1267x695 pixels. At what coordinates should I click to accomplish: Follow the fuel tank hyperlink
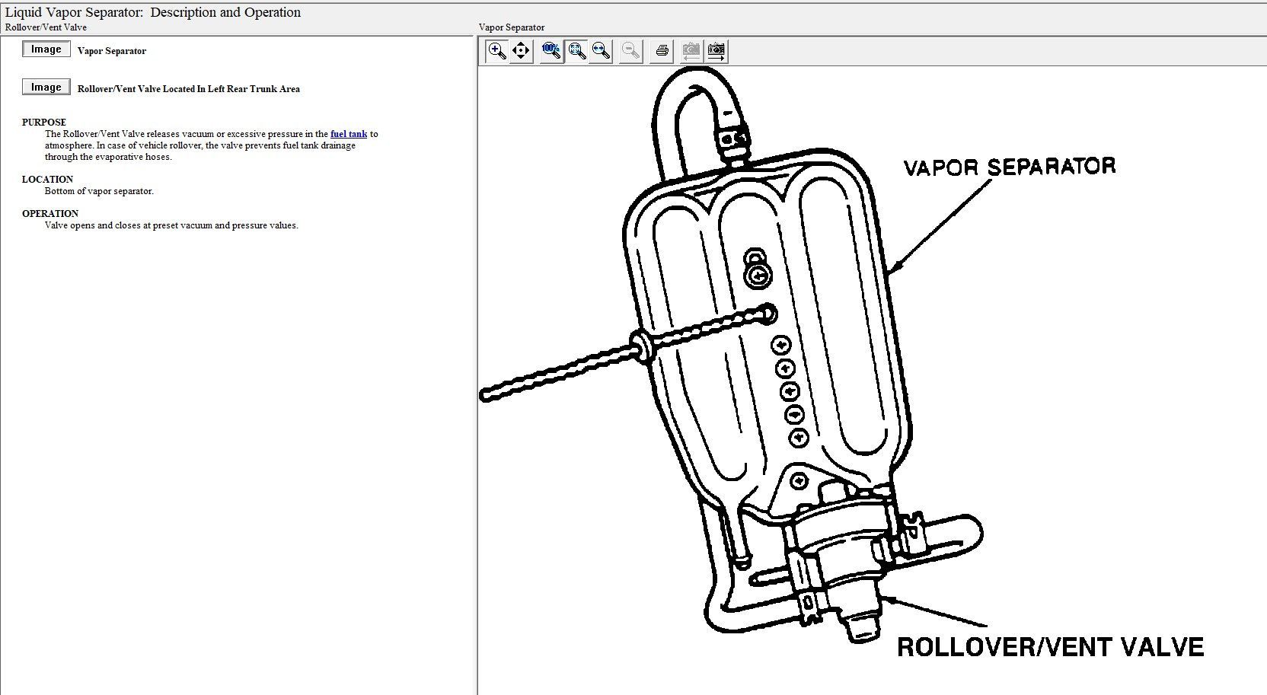click(x=349, y=134)
